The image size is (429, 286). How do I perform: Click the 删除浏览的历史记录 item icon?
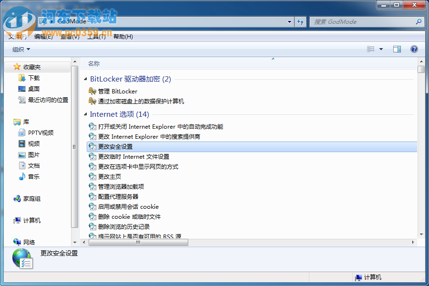coord(92,226)
